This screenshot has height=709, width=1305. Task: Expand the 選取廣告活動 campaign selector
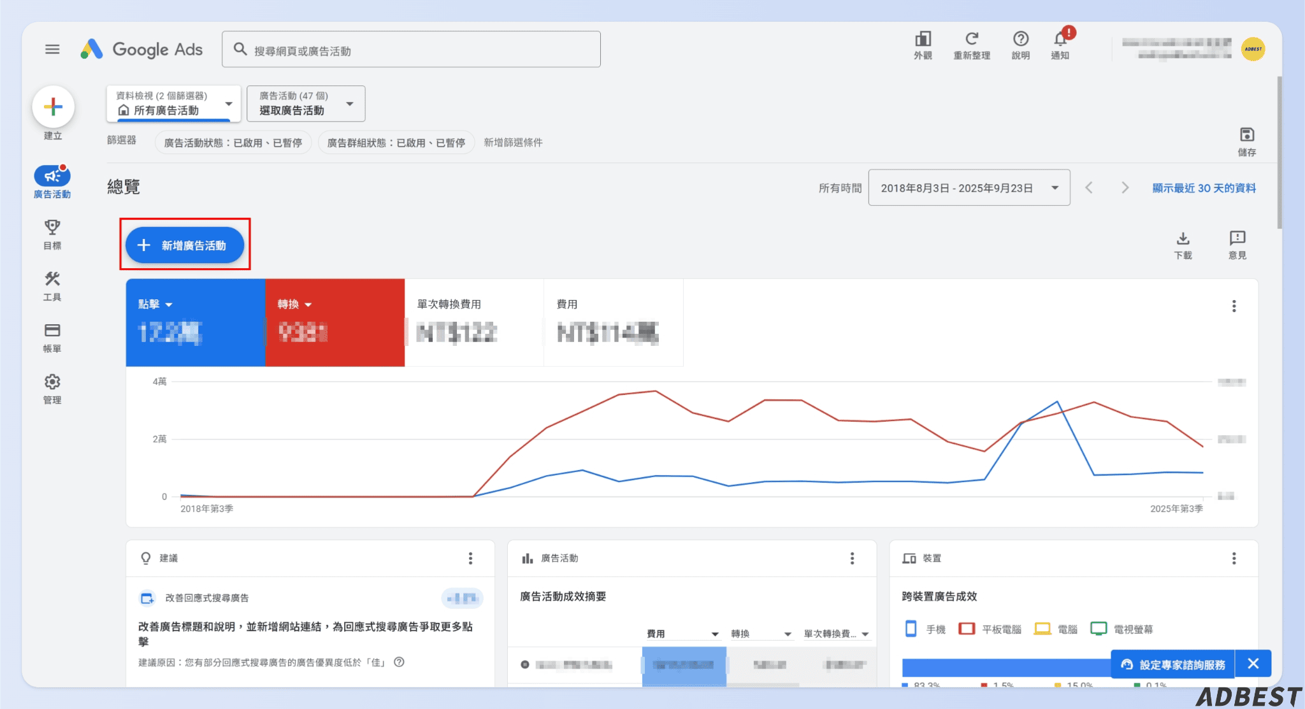[x=306, y=103]
